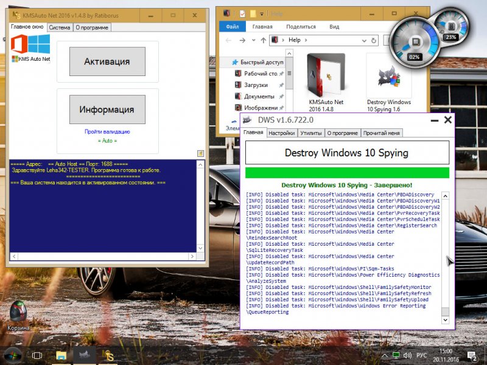Switch to the Утилиты tab in DWS
The image size is (487, 365).
(311, 133)
